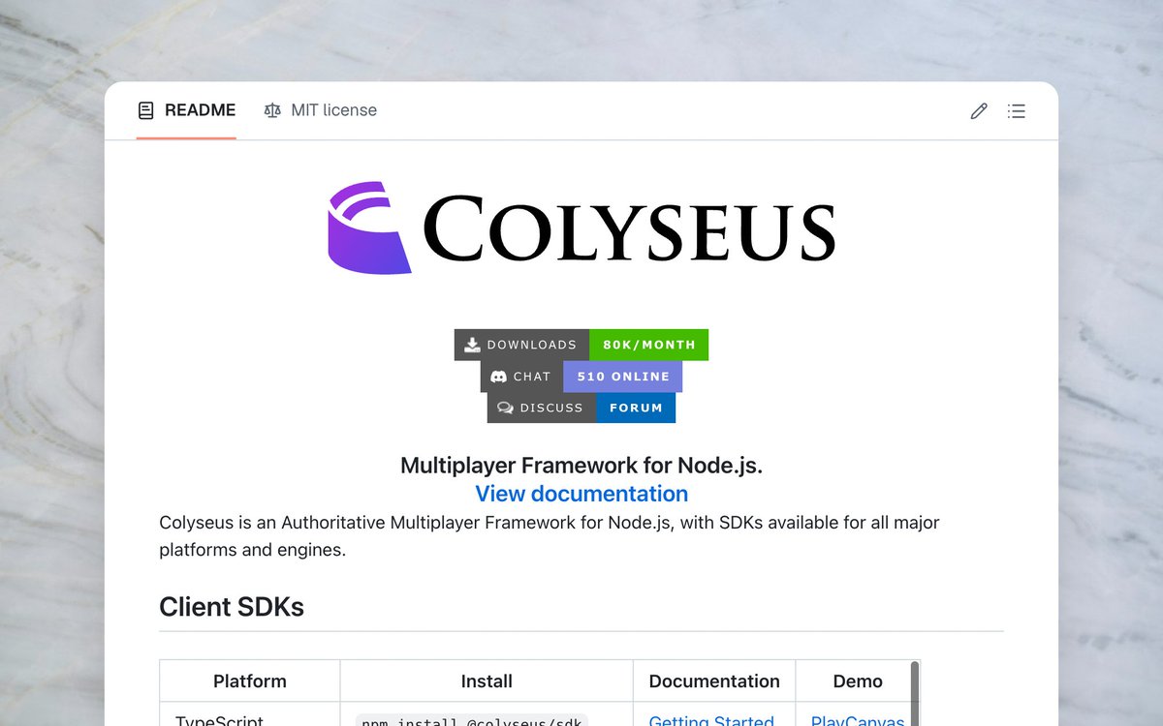
Task: Open the outline list icon
Action: pos(1016,111)
